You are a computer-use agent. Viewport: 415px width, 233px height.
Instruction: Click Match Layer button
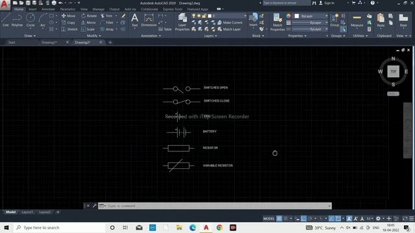click(229, 29)
